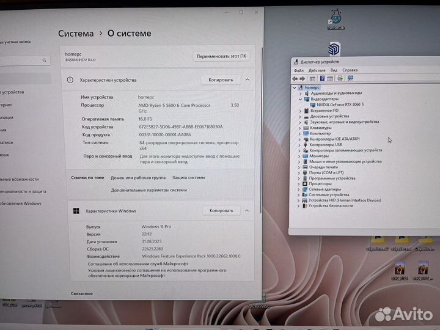The width and height of the screenshot is (440, 330).
Task: Click the printer icon in Device Manager toolbar
Action: click(x=340, y=78)
